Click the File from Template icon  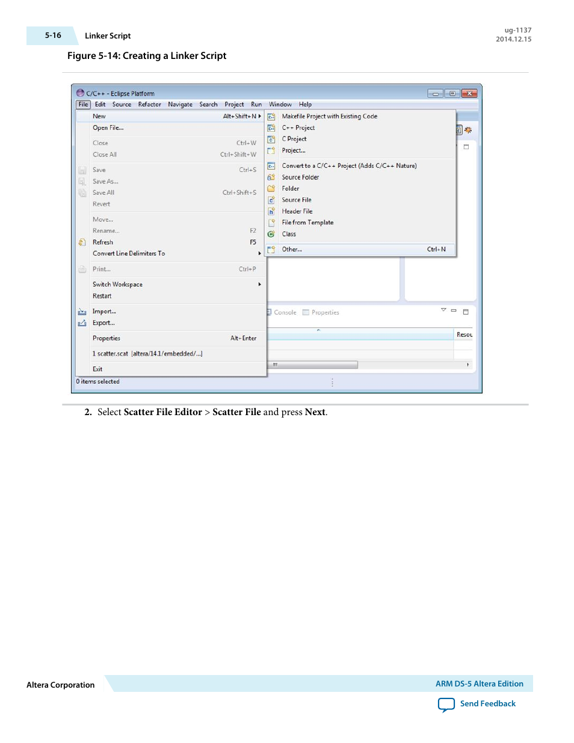(271, 223)
